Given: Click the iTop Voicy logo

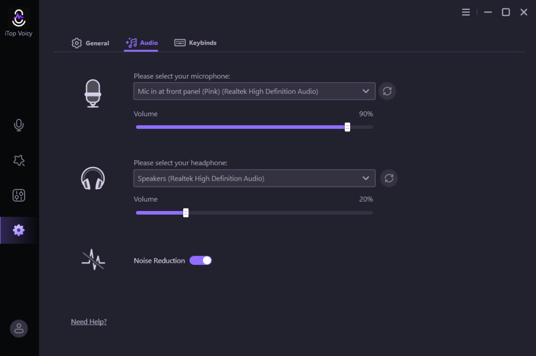Looking at the screenshot, I should [19, 18].
